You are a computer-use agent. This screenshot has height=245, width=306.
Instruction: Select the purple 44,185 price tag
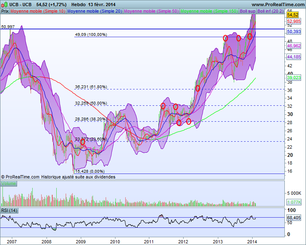point(294,57)
